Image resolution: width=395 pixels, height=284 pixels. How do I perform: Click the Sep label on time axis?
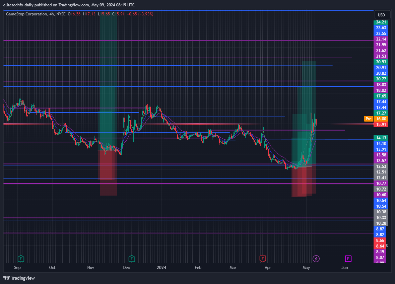pyautogui.click(x=17, y=267)
